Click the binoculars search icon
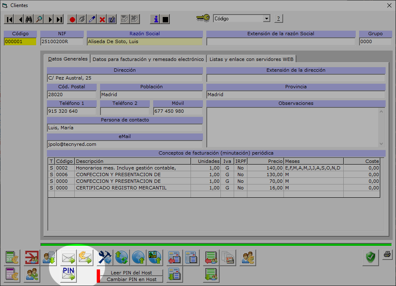 pos(29,19)
